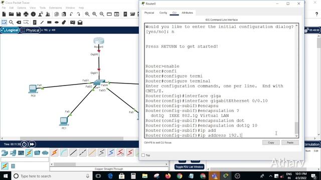This screenshot has height=180, width=321.
Task: Add a Simple PDU with closed envelope
Action: 72,22
